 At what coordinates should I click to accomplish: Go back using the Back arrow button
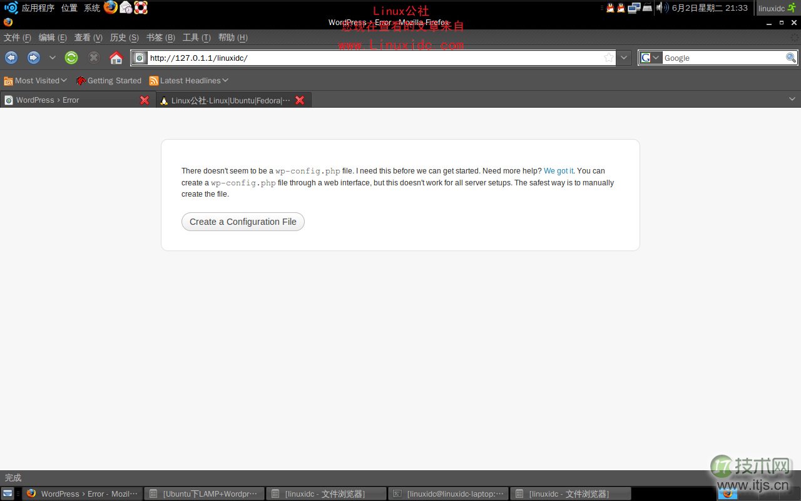(x=11, y=58)
